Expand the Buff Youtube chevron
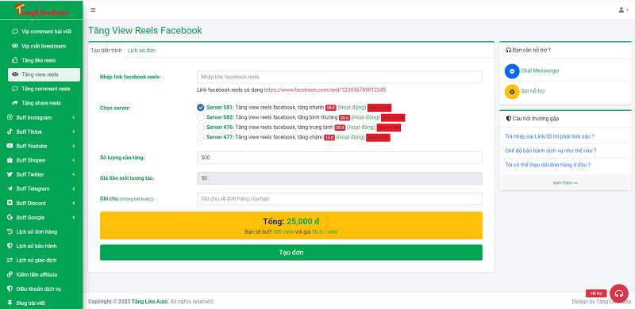 point(74,146)
